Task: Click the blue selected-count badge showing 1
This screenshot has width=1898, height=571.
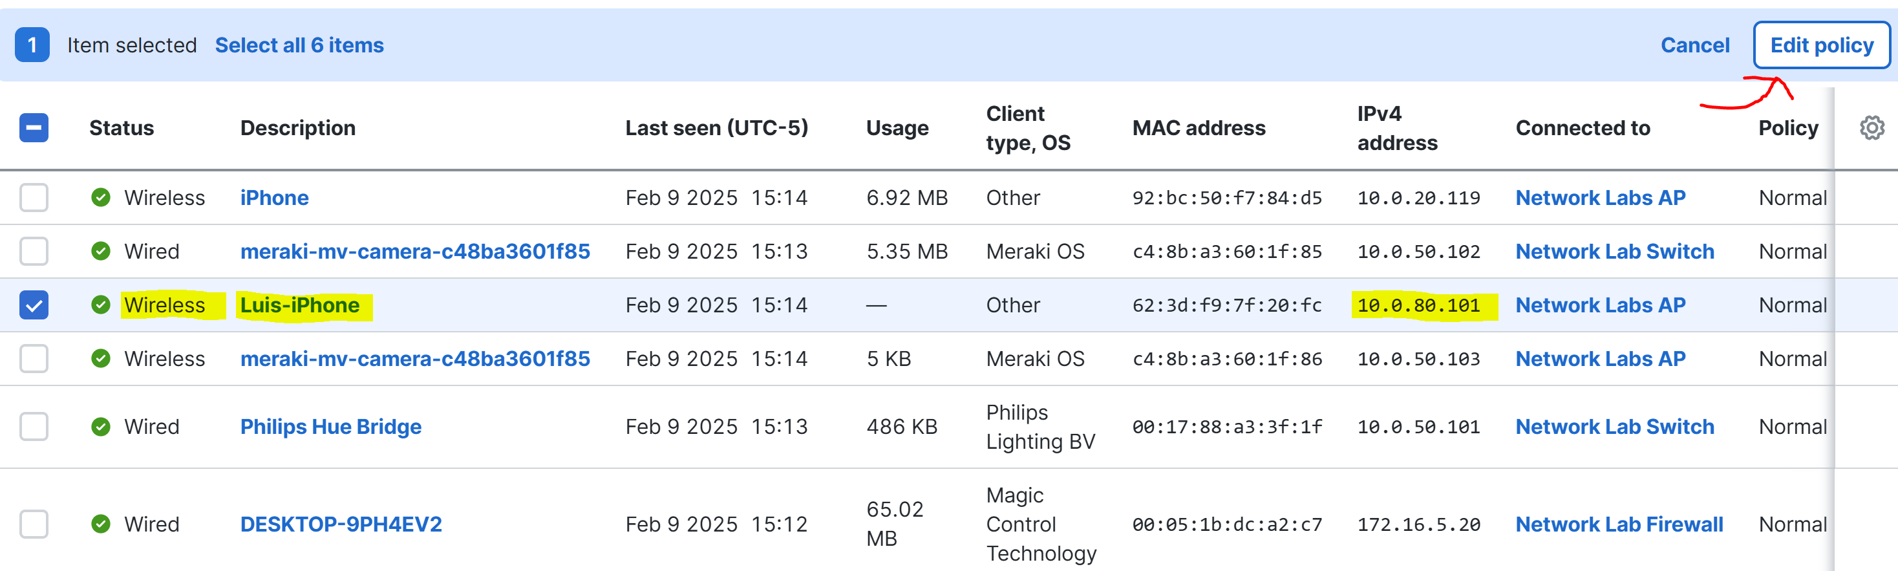Action: pyautogui.click(x=32, y=45)
